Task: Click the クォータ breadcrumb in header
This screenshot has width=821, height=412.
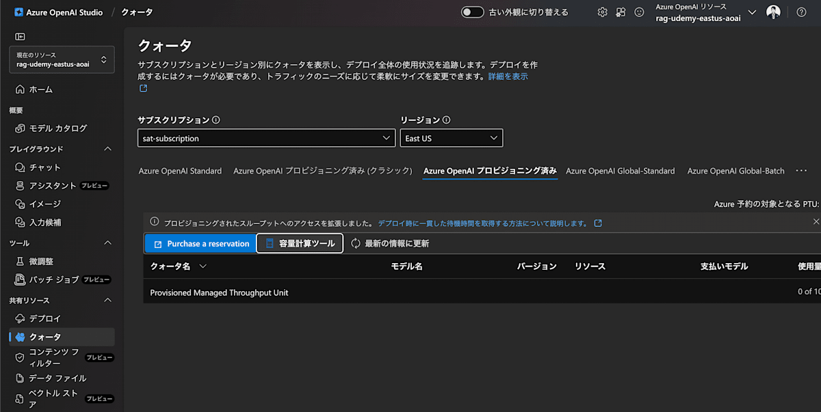Action: tap(138, 12)
